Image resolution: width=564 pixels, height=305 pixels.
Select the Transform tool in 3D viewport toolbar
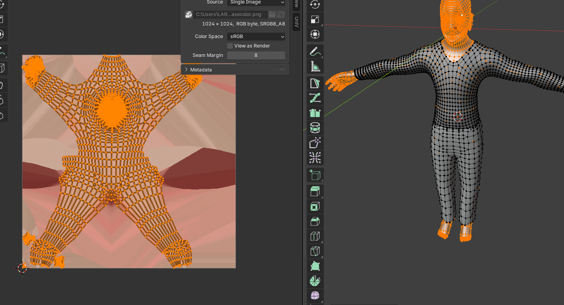pyautogui.click(x=315, y=34)
